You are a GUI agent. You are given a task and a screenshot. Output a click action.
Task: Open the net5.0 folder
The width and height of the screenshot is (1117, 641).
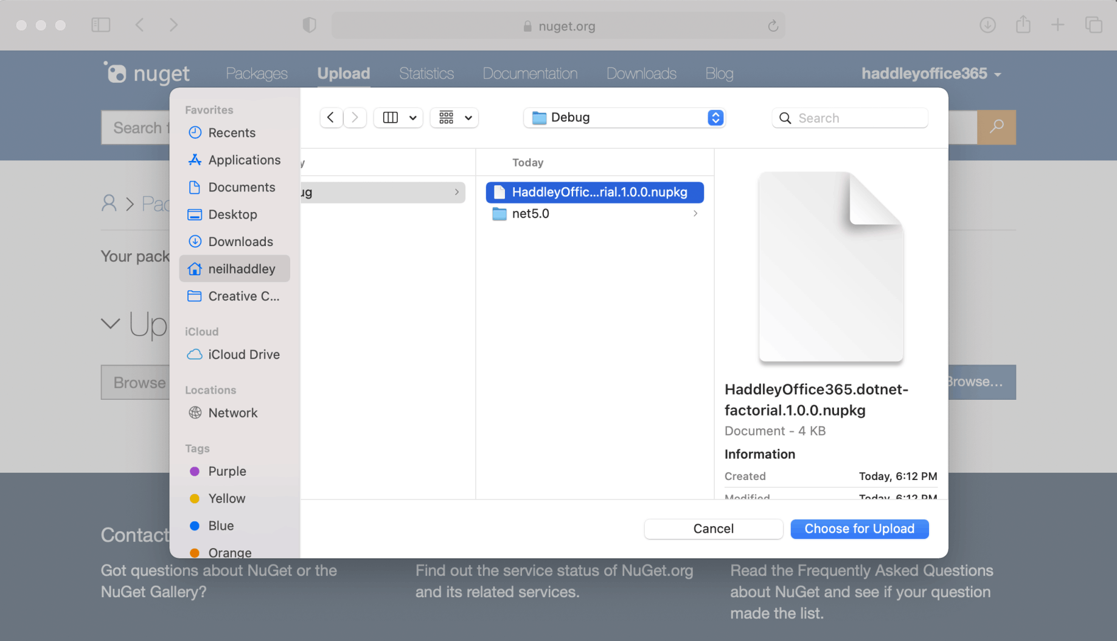coord(595,214)
